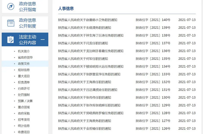203x134 pixels.
Task: Open the notice about 吕达谭虎娃任职
Action: coord(87,90)
